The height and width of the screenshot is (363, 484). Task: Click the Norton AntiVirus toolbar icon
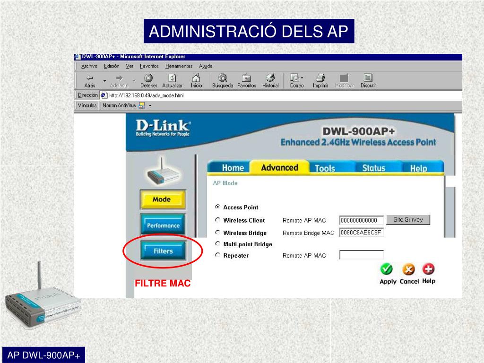point(142,105)
